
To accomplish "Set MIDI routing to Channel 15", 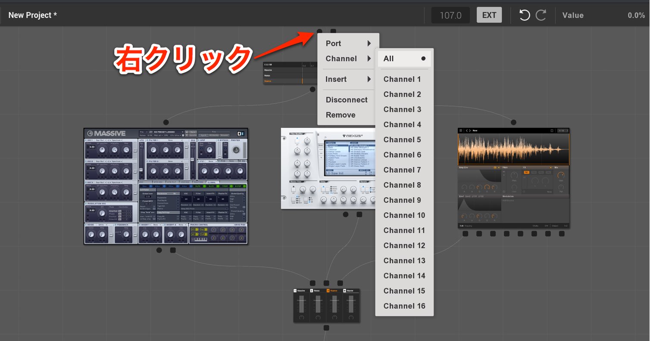I will coord(404,291).
